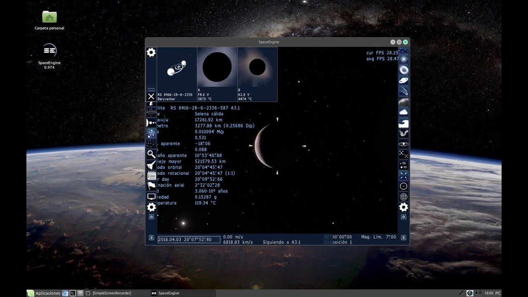
Task: Open the lower-left gear settings icon
Action: (151, 207)
